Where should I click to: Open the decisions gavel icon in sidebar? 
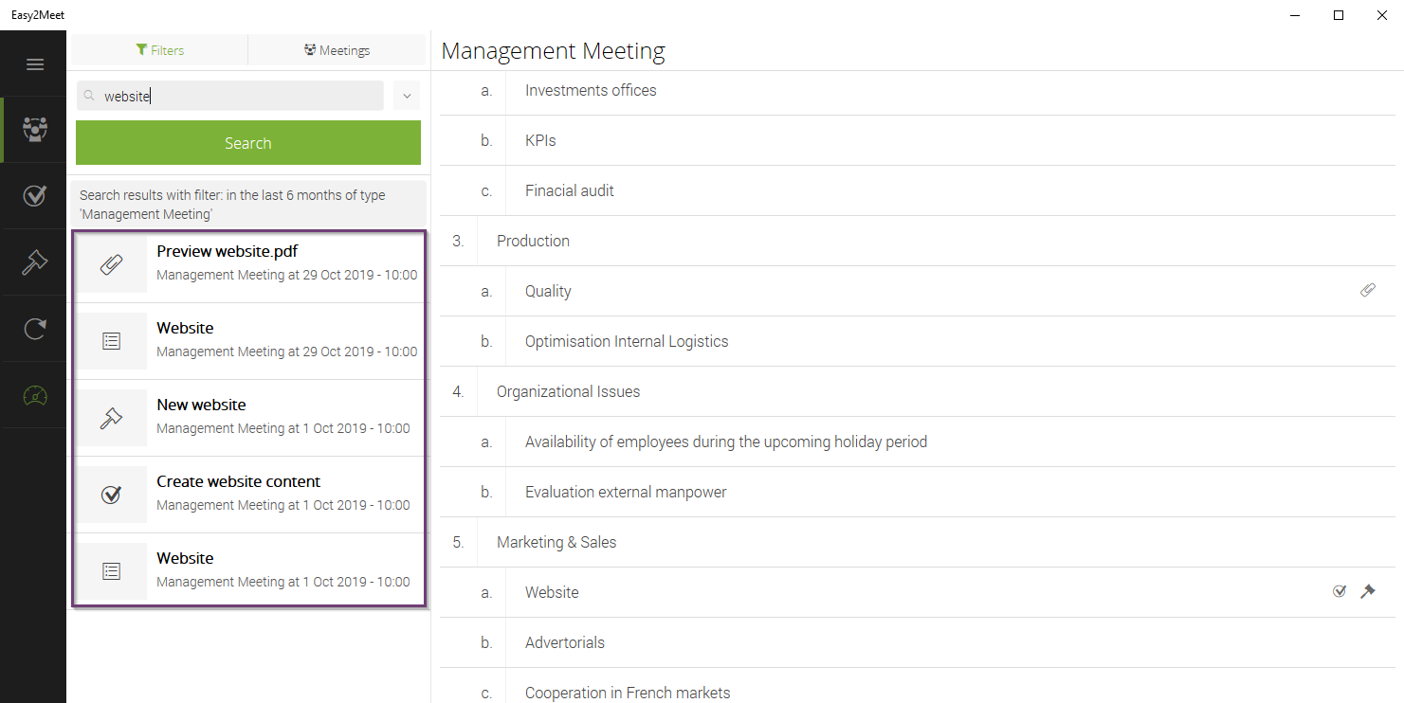coord(35,262)
